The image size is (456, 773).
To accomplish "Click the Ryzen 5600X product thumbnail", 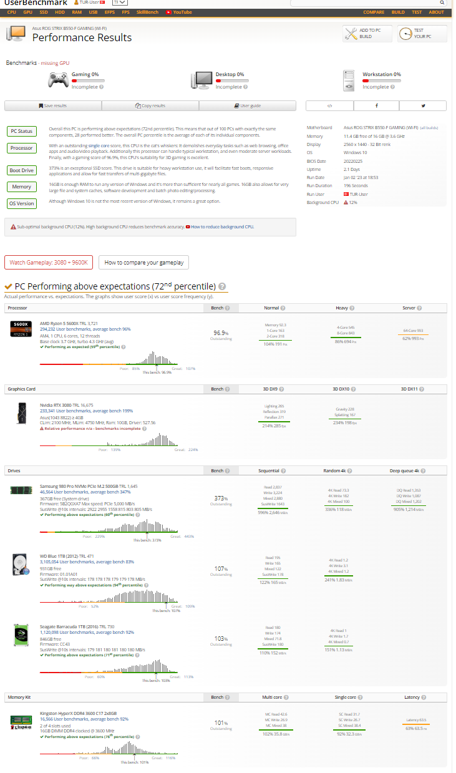I will coord(21,329).
